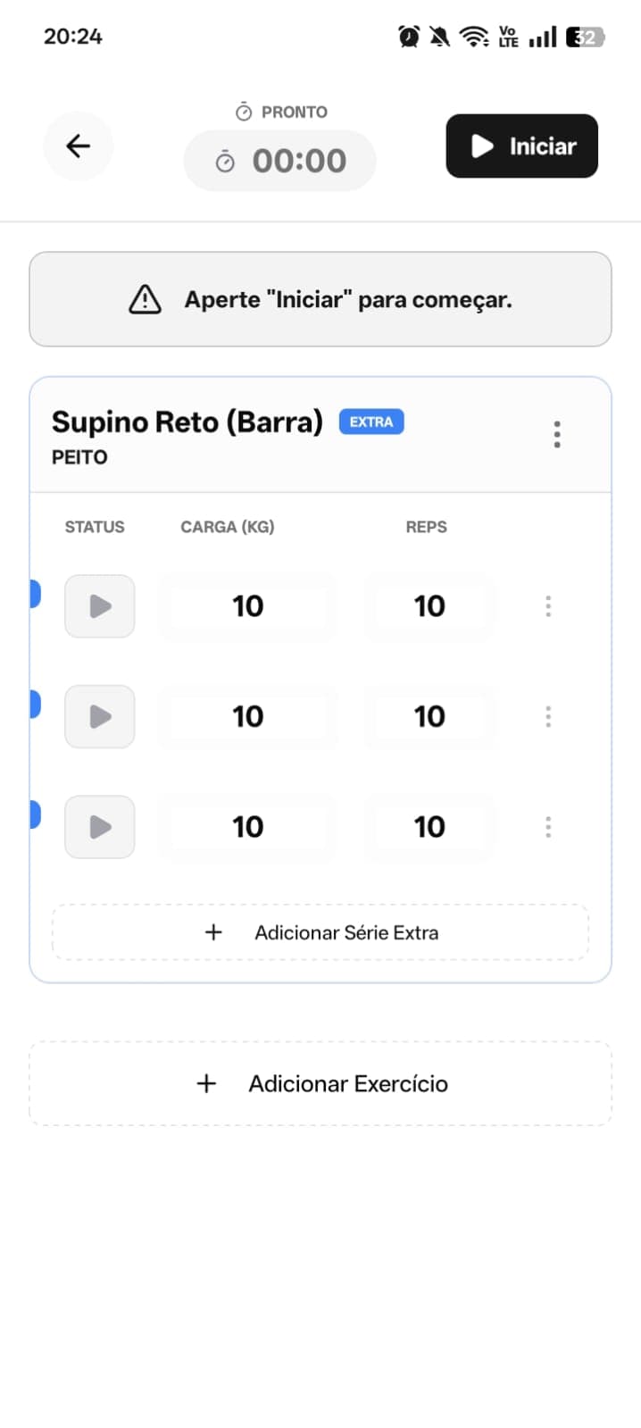Edit second set carga weight field
Image resolution: width=641 pixels, height=1428 pixels.
coord(248,716)
